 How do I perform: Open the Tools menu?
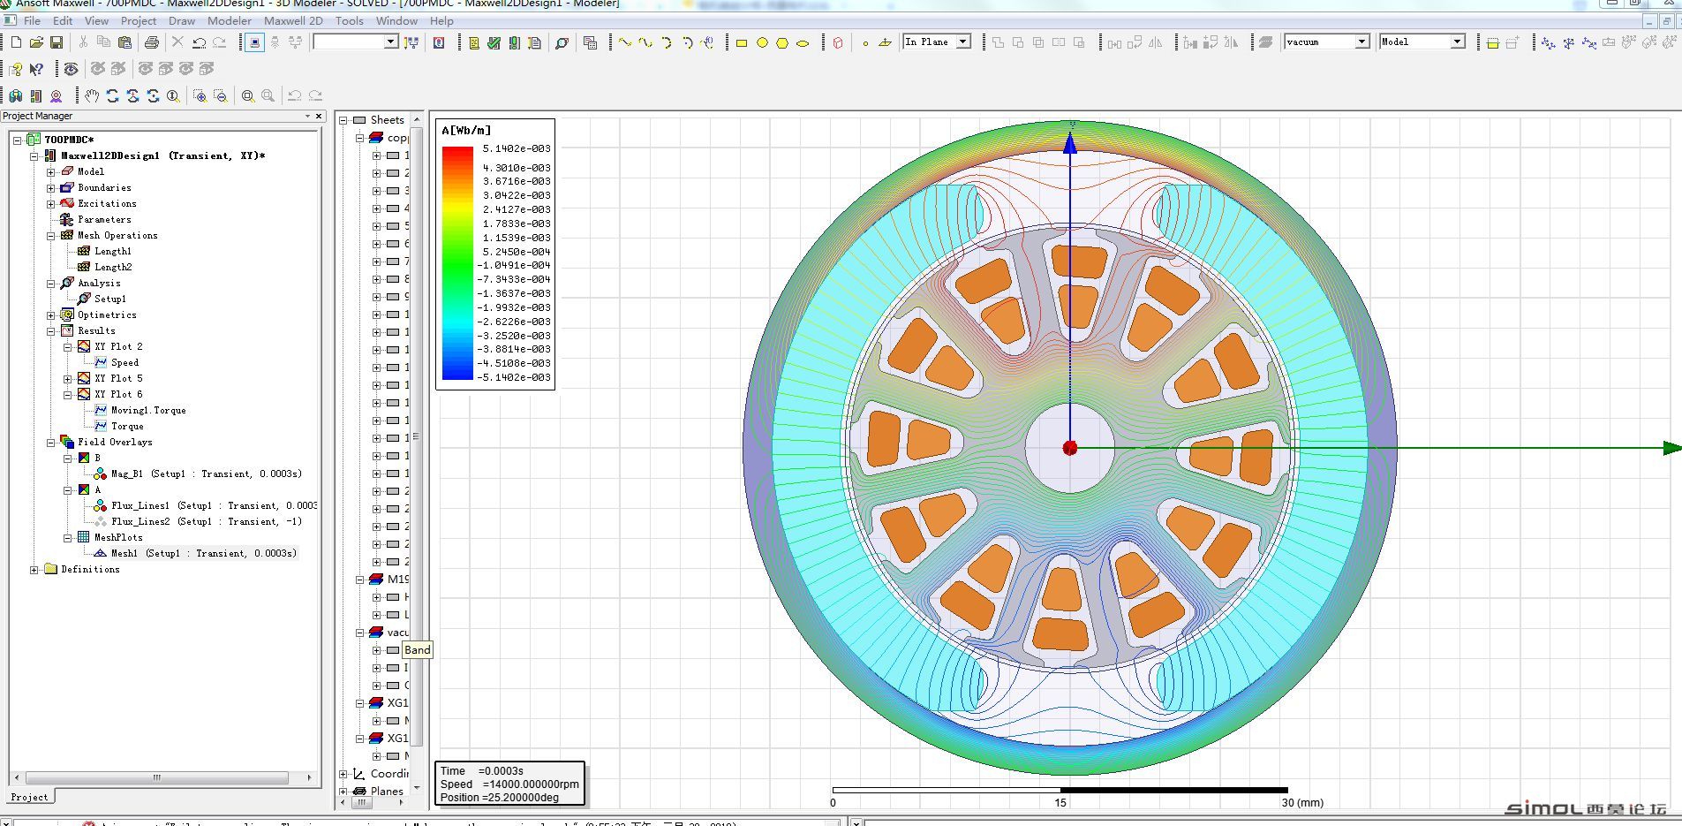coord(350,20)
